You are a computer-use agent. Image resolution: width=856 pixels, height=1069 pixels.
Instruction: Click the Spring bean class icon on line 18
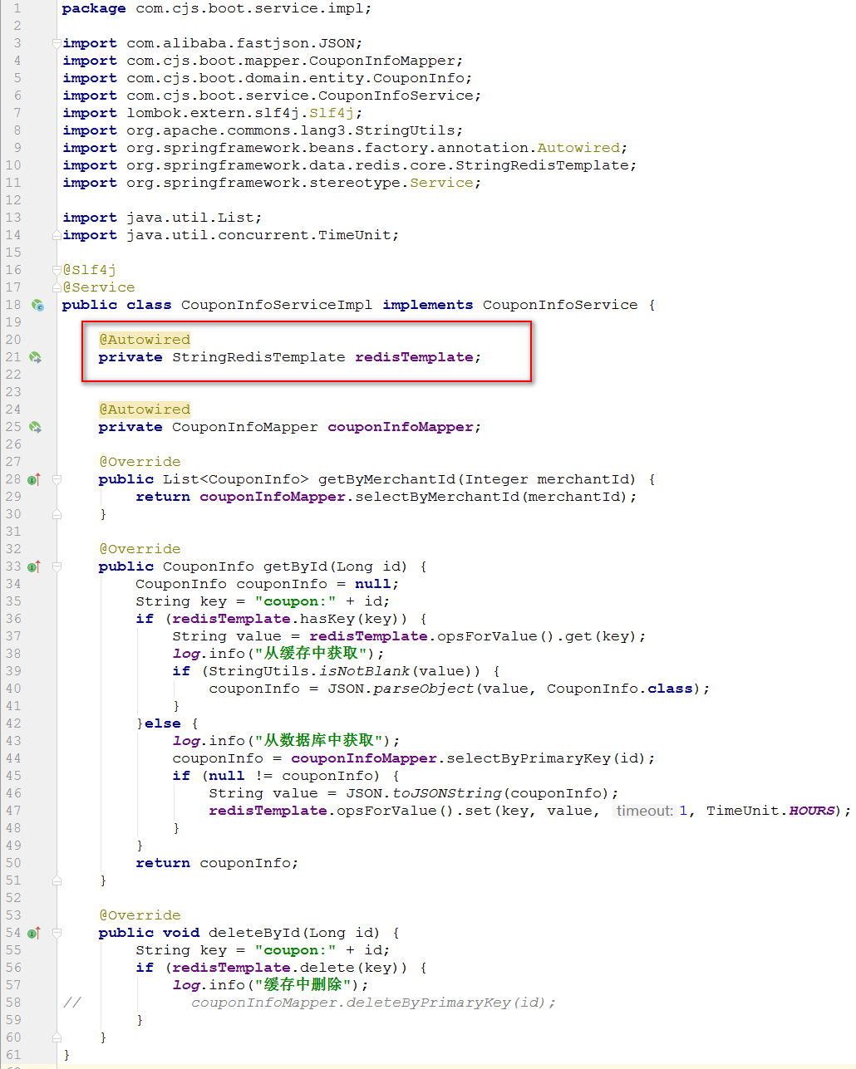(x=37, y=306)
